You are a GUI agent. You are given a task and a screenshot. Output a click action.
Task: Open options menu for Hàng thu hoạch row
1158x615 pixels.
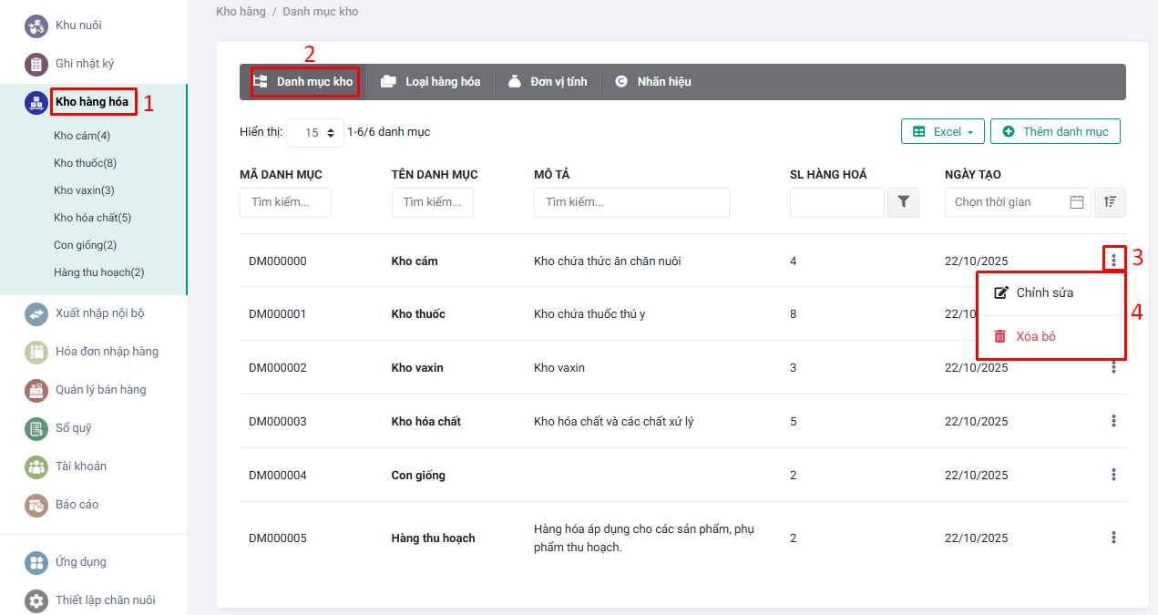[1113, 538]
